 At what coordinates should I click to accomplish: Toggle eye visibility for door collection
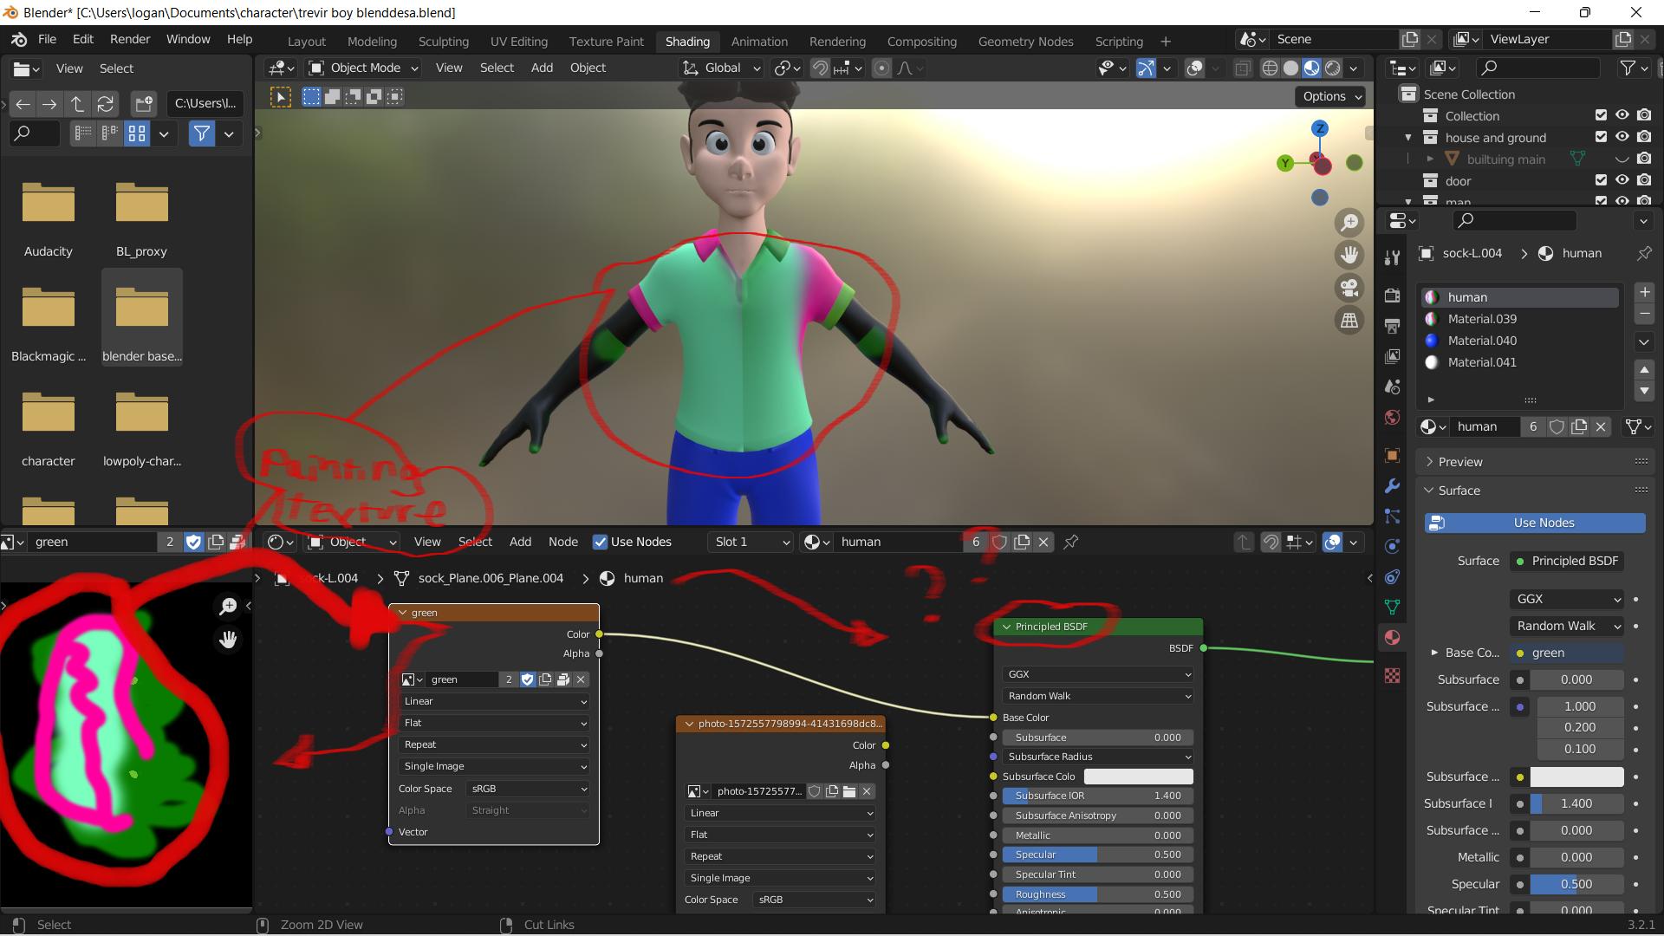point(1622,180)
